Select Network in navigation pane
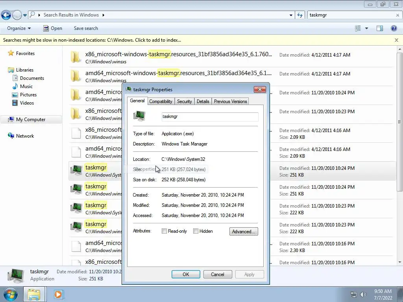This screenshot has height=302, width=403. point(25,136)
